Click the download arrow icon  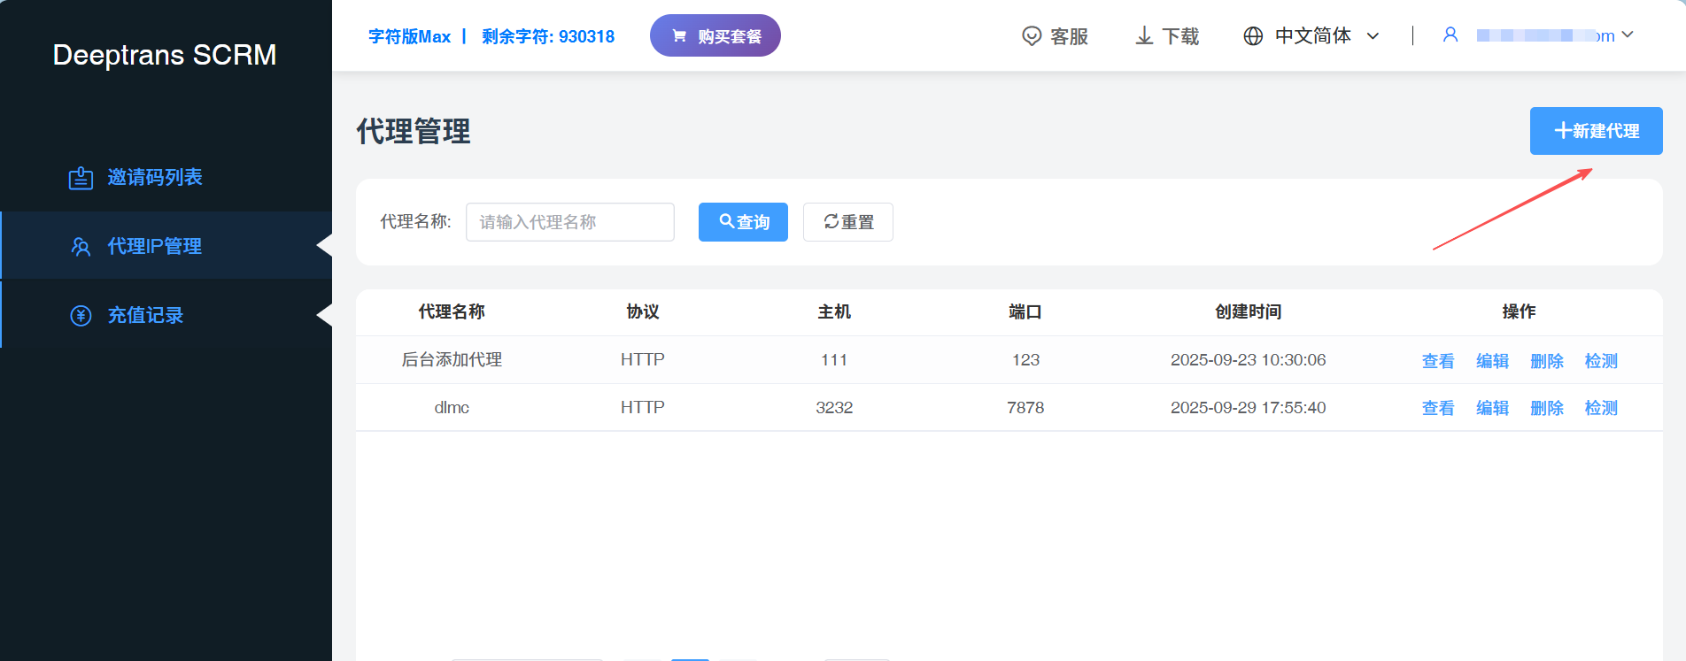tap(1144, 36)
